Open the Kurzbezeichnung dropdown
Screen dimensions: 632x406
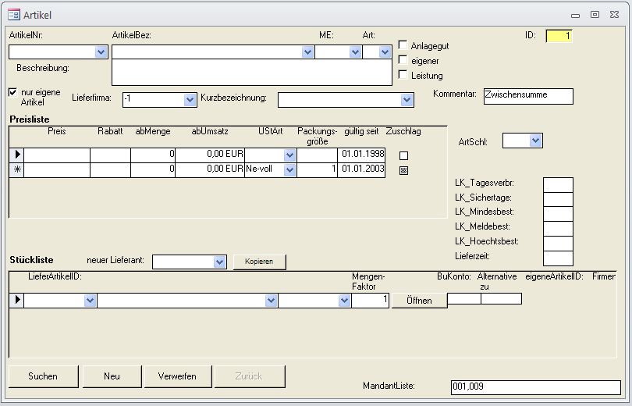click(x=407, y=100)
